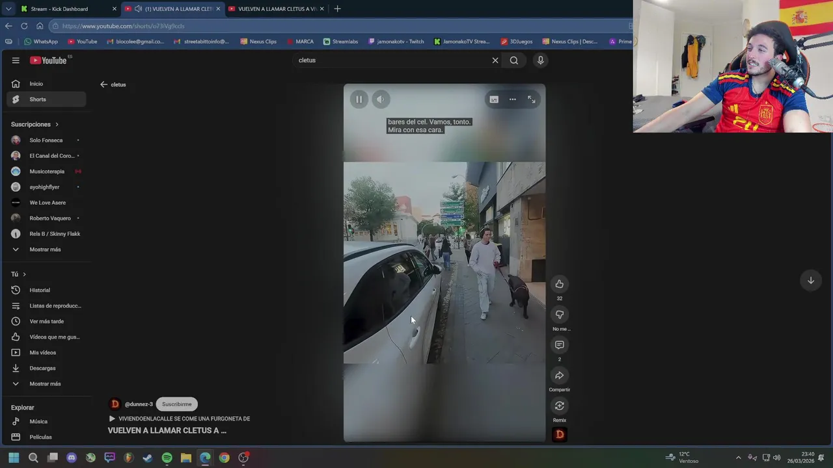Open Inicio in the sidebar
The height and width of the screenshot is (468, 833).
[46, 84]
